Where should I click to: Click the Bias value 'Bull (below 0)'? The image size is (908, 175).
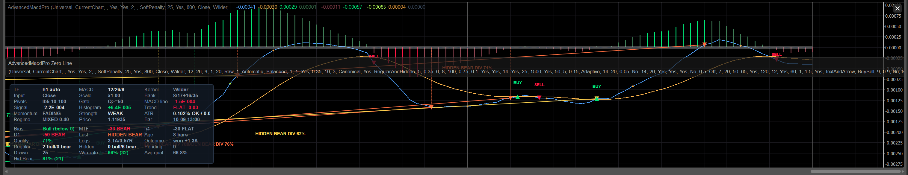point(58,129)
